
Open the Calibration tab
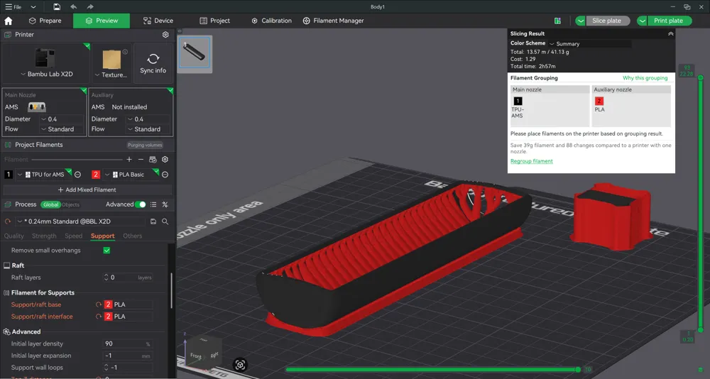[271, 21]
